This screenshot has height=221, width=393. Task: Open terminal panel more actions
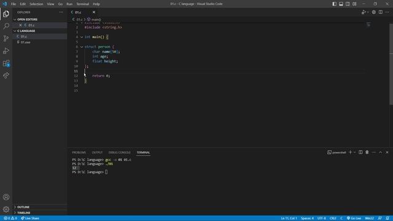(374, 152)
